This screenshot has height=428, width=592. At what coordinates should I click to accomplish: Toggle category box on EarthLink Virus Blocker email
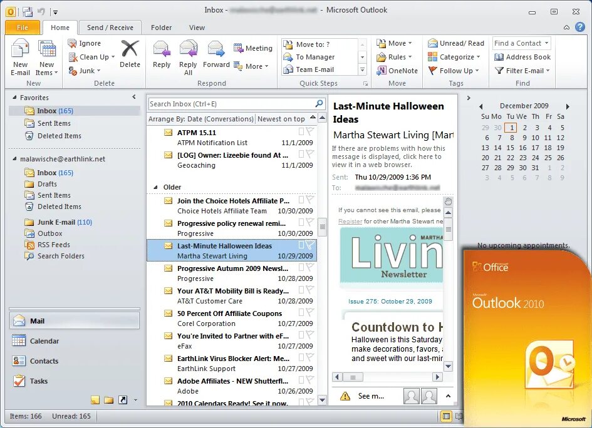(301, 357)
